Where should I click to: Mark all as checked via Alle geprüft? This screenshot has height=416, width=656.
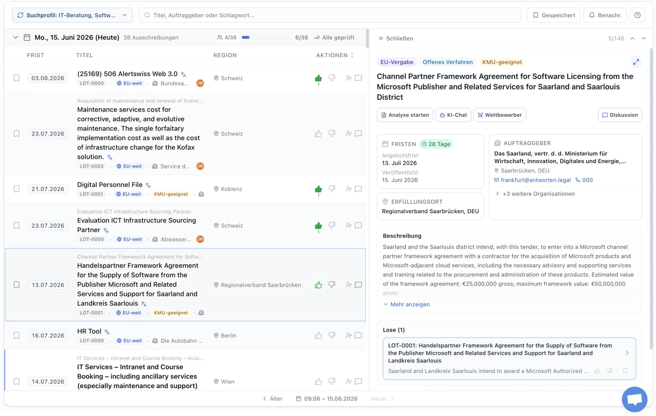(334, 37)
